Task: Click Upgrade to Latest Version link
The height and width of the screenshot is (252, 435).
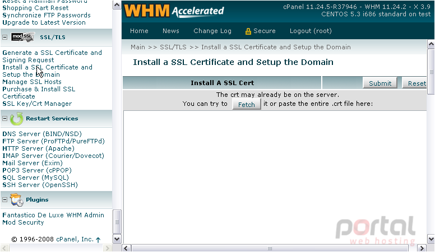Action: coord(44,22)
